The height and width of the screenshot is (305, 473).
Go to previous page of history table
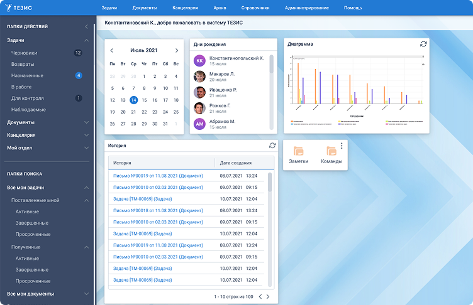coord(260,297)
